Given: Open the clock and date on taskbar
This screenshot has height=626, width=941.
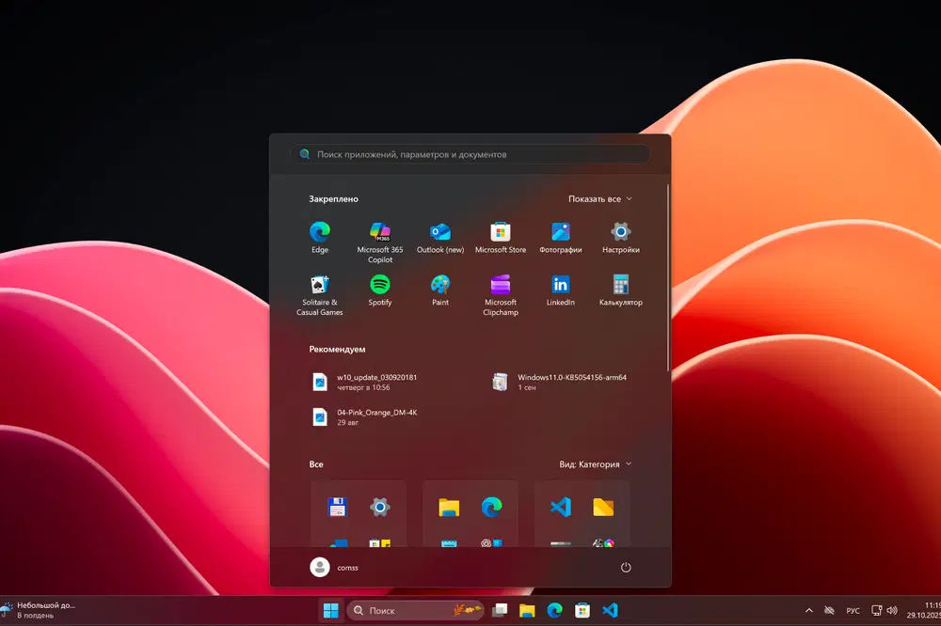Looking at the screenshot, I should 923,610.
